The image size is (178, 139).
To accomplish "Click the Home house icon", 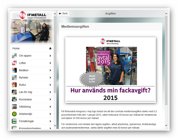I will coord(50,48).
